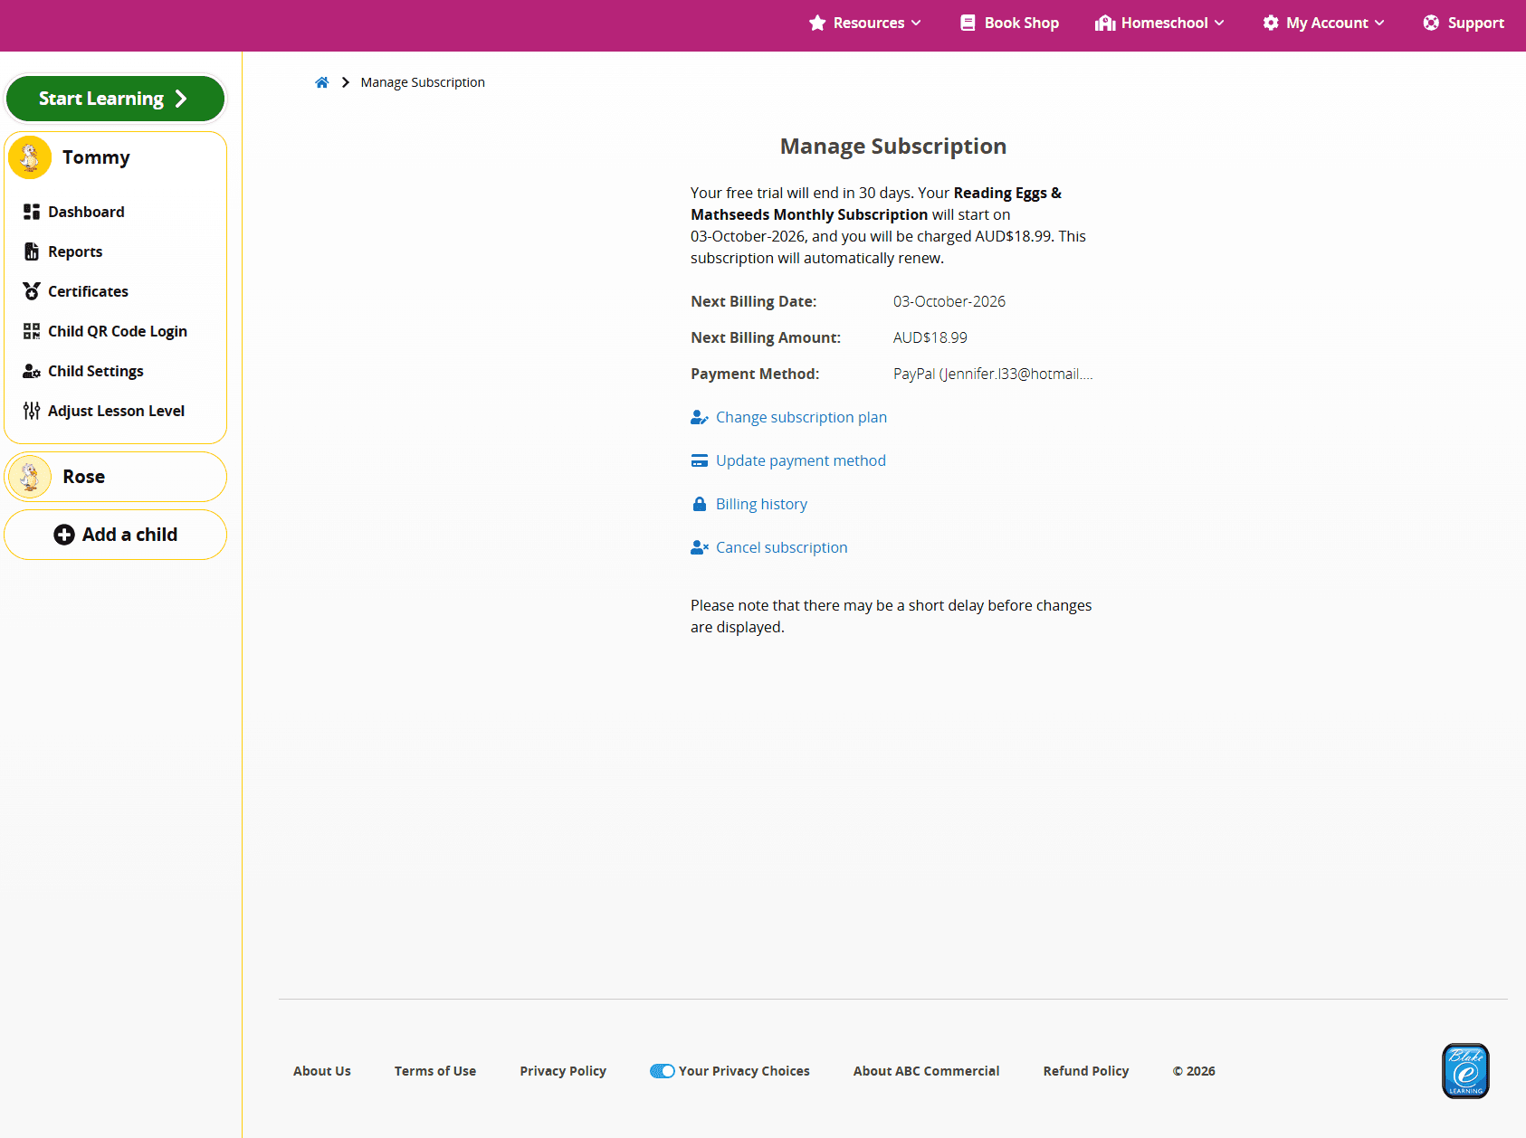Click the change plan person-edit icon

(700, 417)
